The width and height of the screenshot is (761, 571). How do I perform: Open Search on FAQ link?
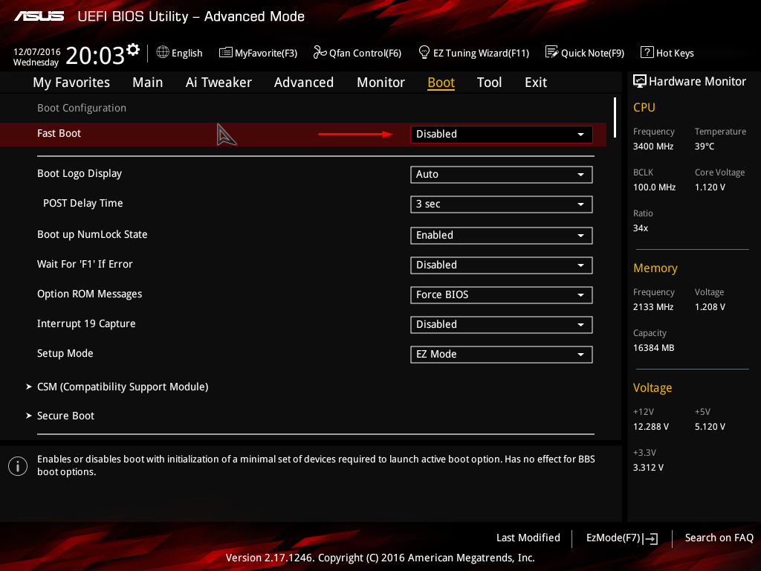click(x=719, y=538)
